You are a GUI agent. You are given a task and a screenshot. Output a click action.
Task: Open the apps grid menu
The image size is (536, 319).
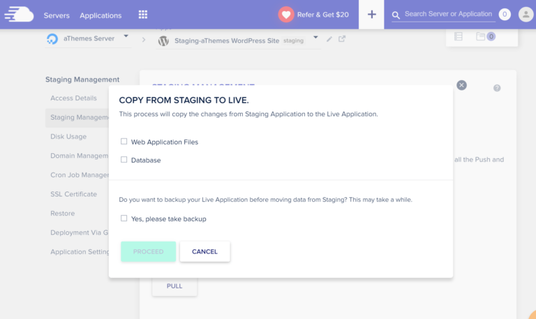(x=143, y=15)
